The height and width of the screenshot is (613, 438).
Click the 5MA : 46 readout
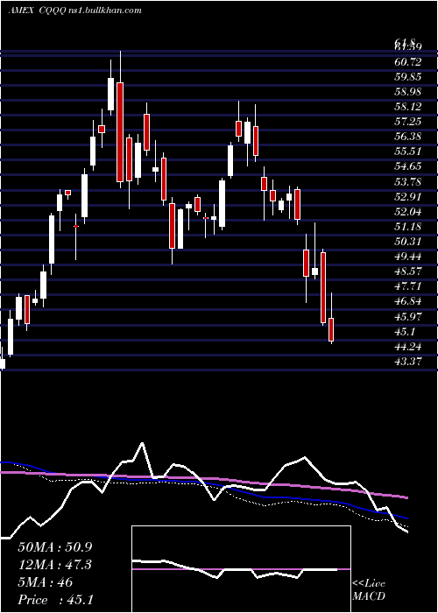[45, 582]
